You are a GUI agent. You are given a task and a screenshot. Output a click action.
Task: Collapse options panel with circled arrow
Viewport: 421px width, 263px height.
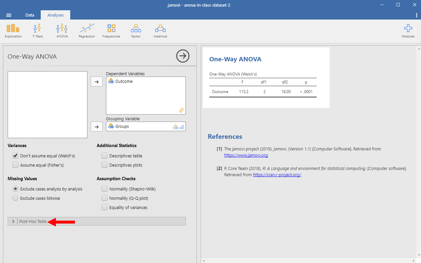[x=183, y=56]
